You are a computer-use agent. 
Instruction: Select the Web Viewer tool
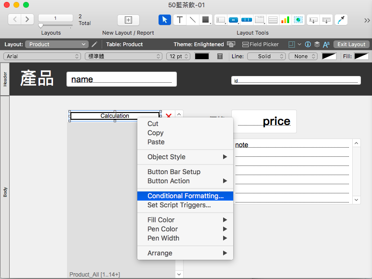[298, 20]
